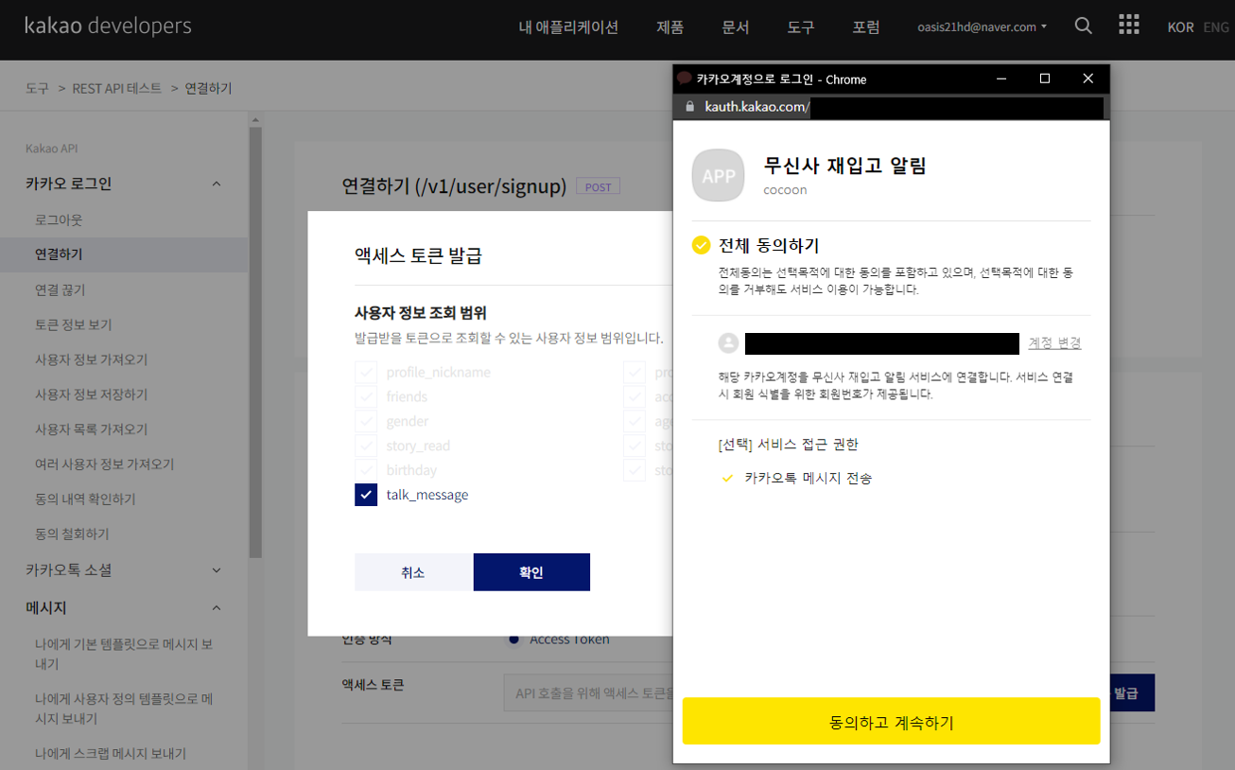Select 로그아웃 in the sidebar
This screenshot has height=770, width=1235.
(59, 219)
